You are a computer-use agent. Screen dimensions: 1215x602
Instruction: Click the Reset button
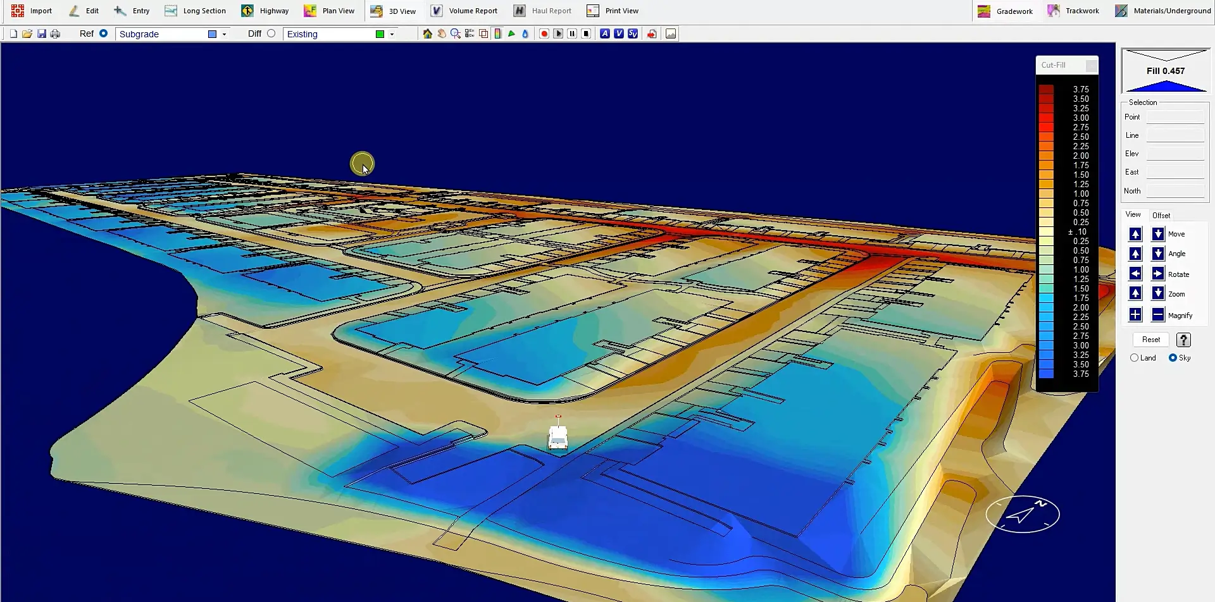click(x=1150, y=340)
